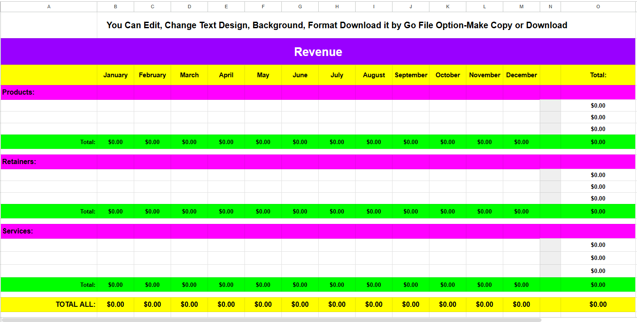Select the May header cell
Image resolution: width=637 pixels, height=322 pixels.
(263, 75)
